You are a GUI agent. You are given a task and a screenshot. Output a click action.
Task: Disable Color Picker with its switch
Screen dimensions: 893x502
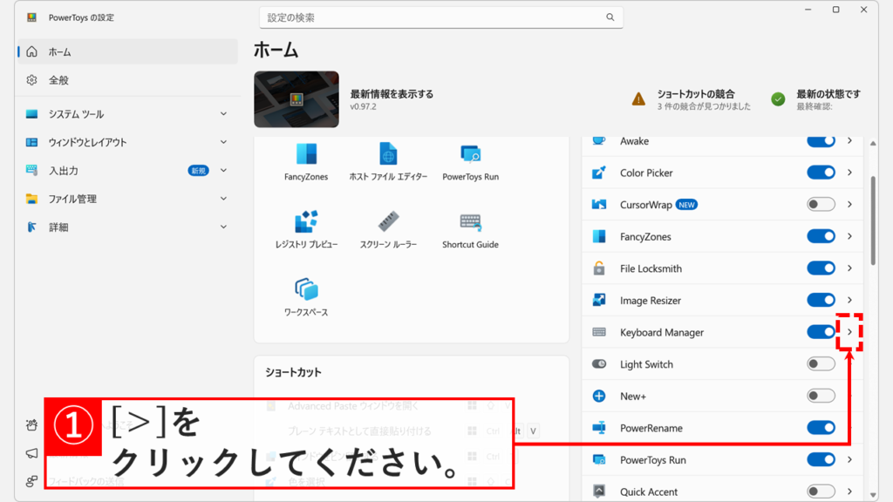click(x=820, y=173)
